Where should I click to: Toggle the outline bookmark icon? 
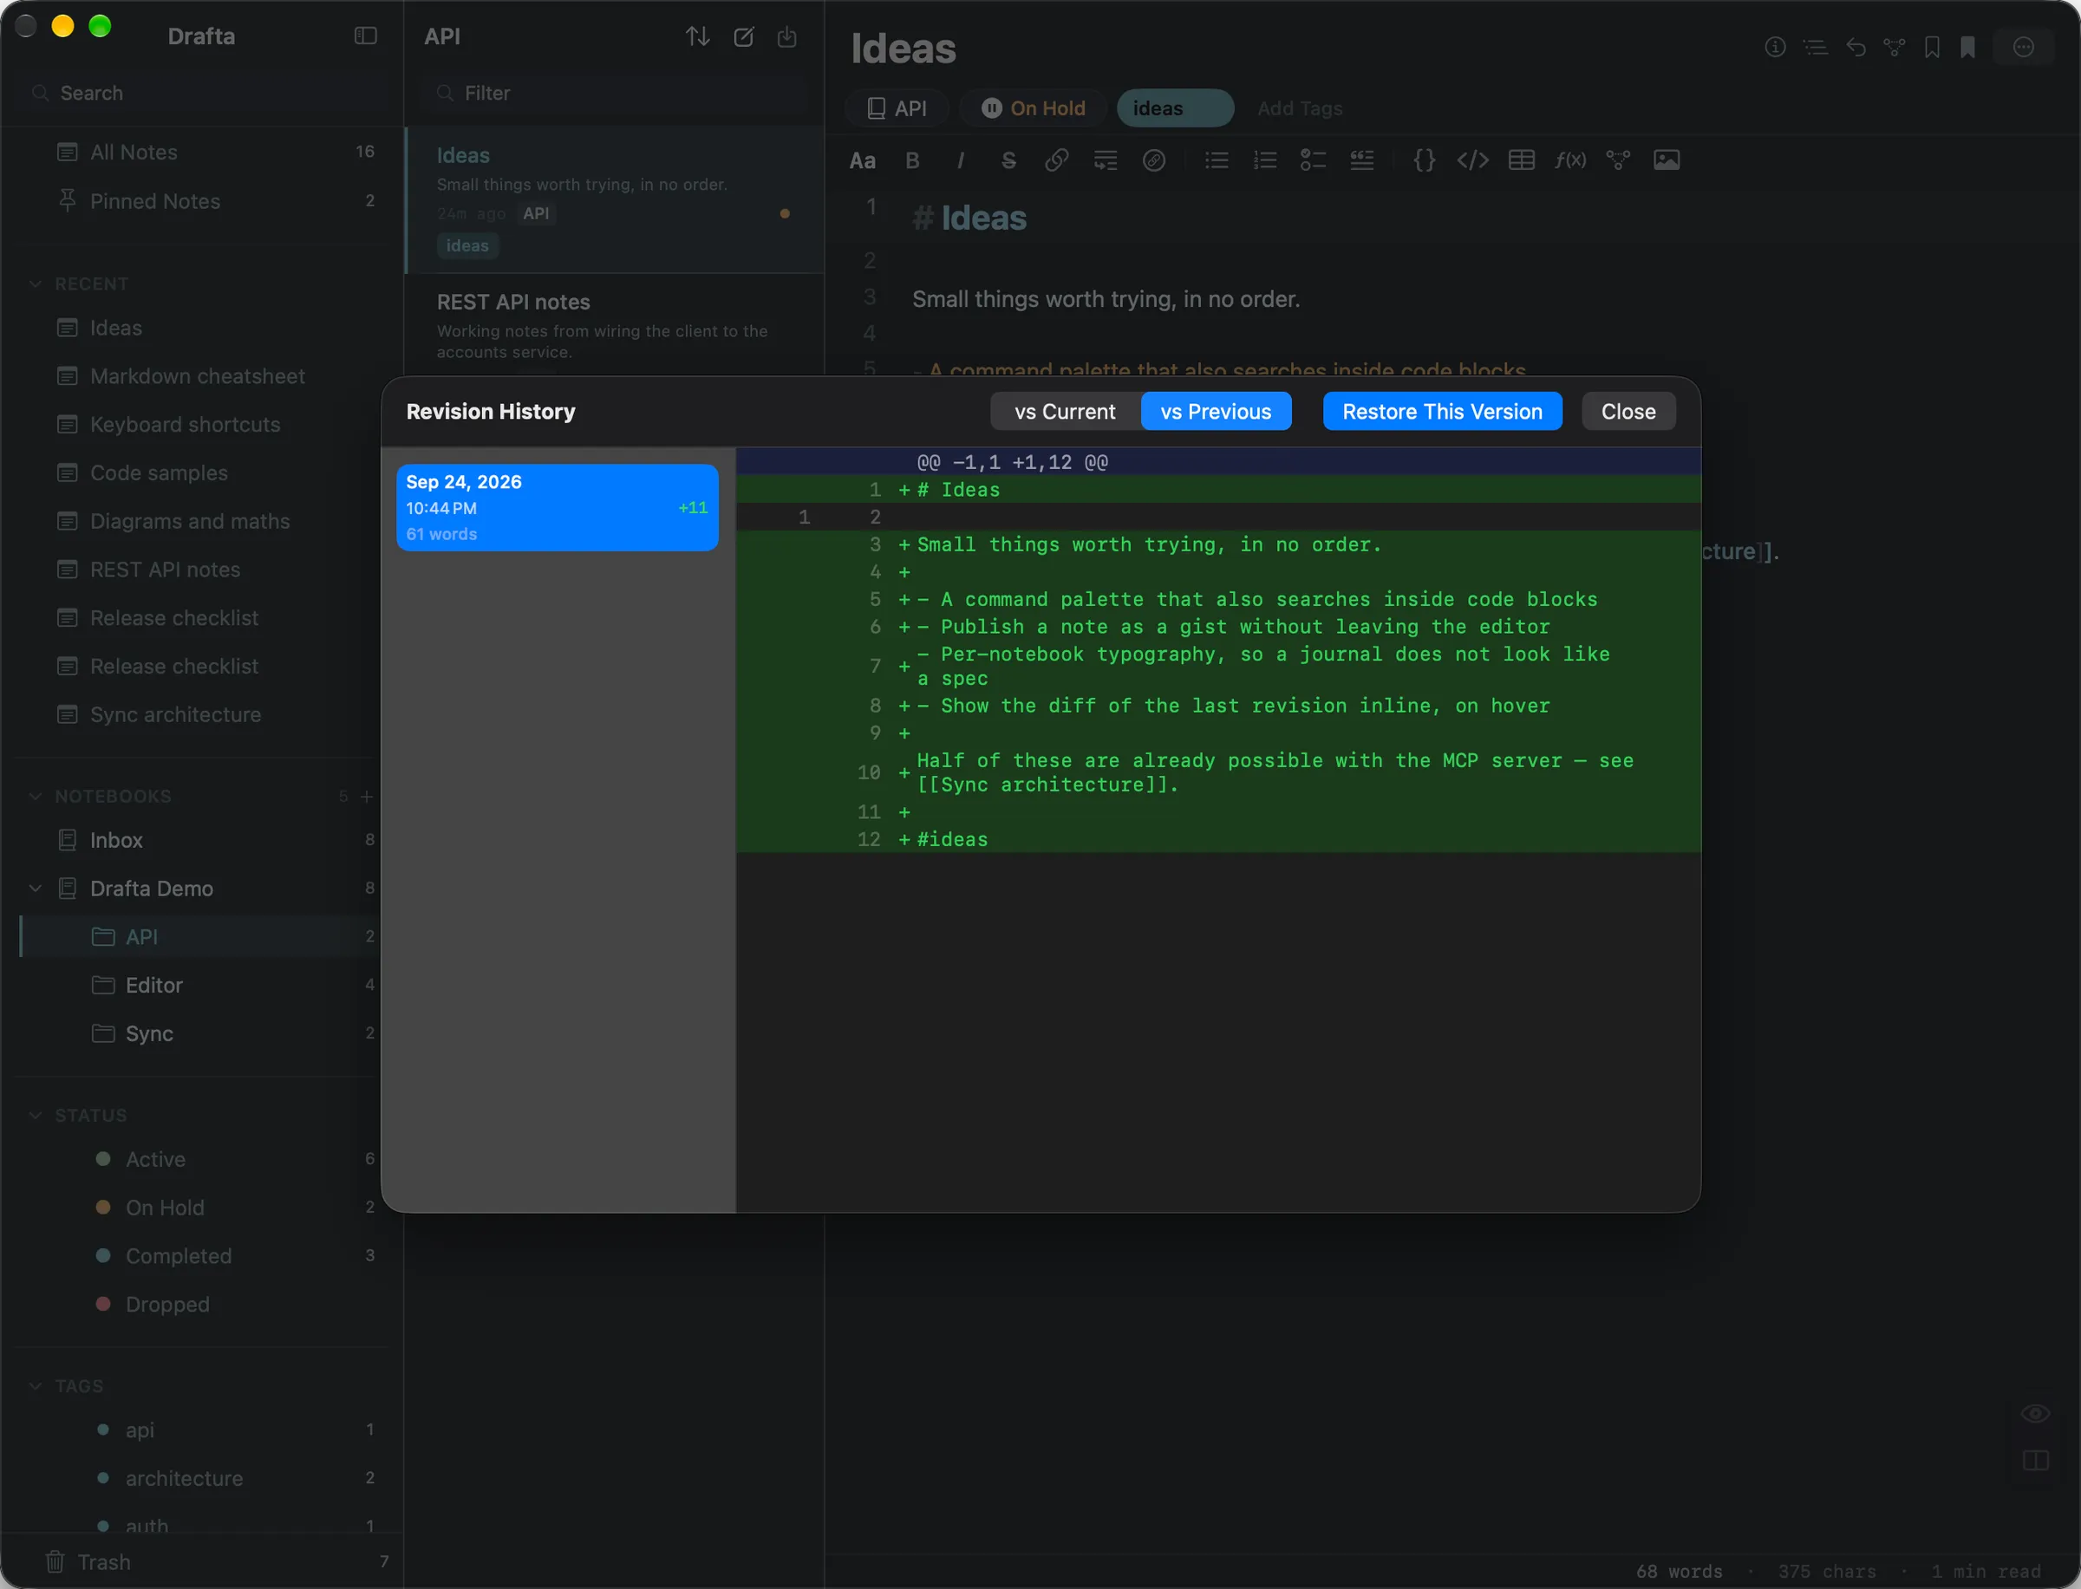point(1932,48)
